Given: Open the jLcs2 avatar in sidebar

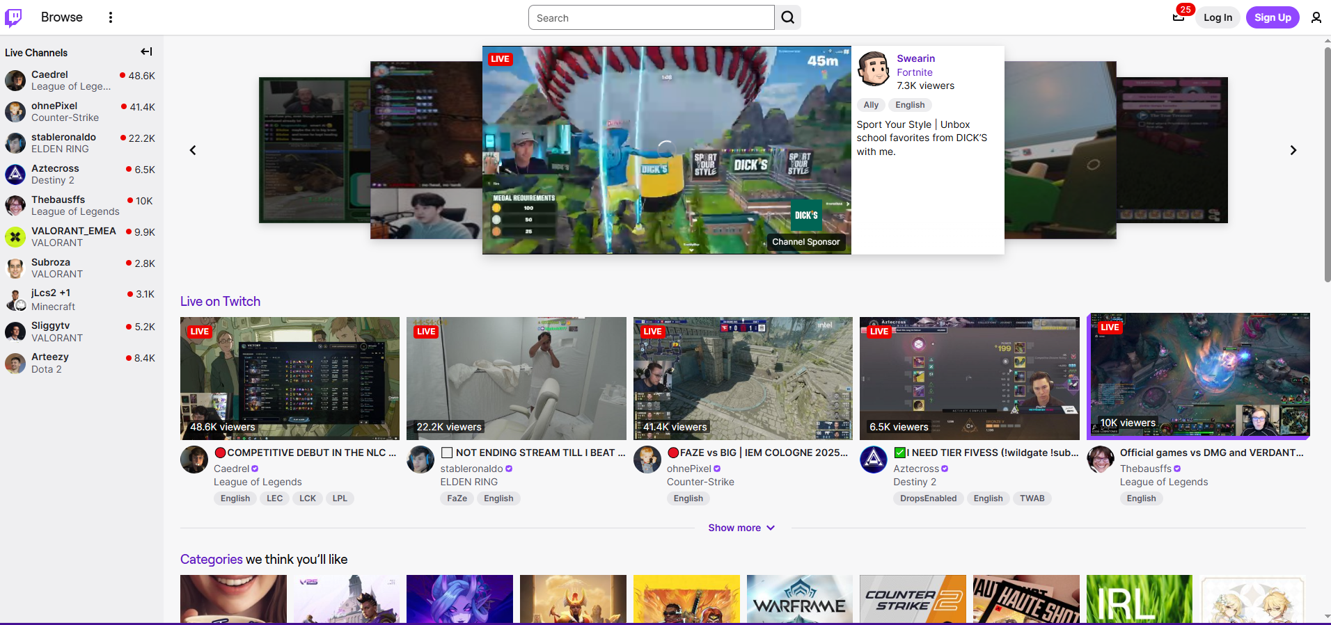Looking at the screenshot, I should point(15,300).
